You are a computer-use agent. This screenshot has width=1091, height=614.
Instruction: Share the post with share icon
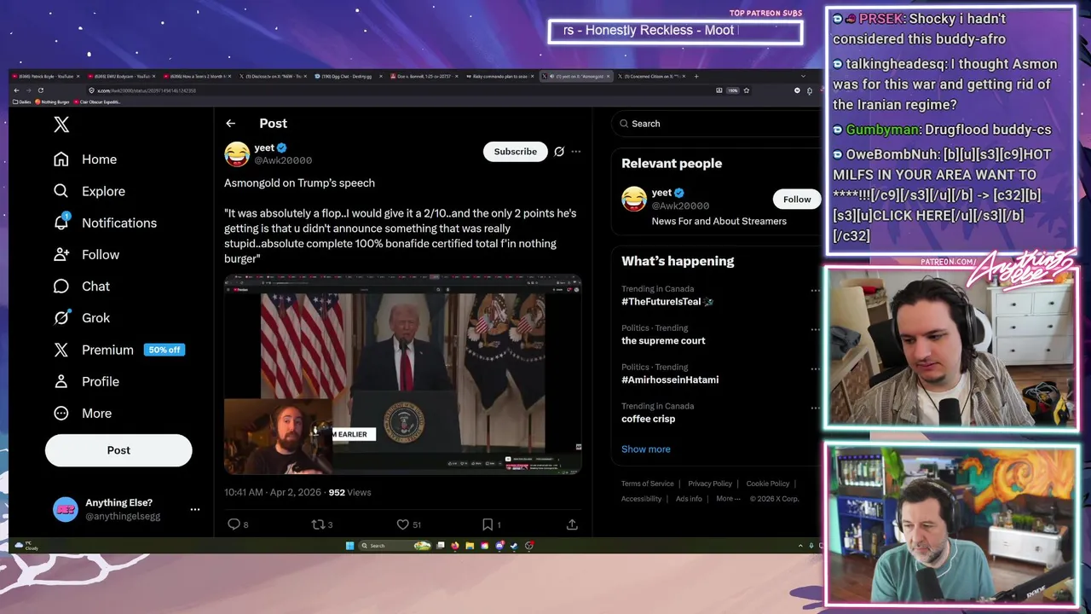pos(572,524)
